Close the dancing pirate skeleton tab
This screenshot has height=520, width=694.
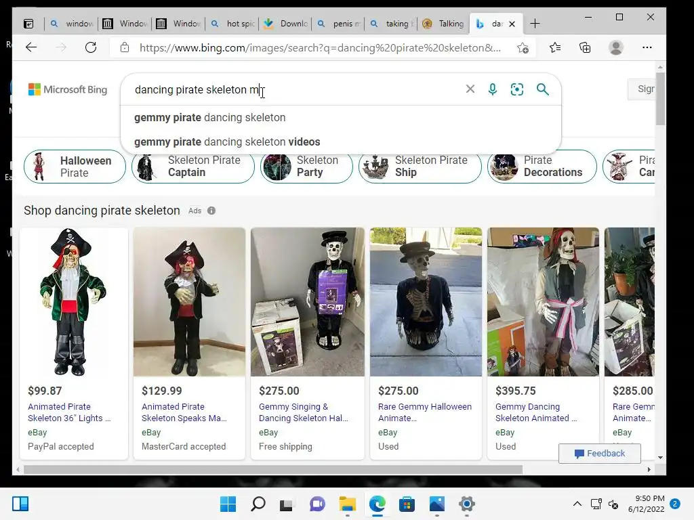(x=512, y=24)
